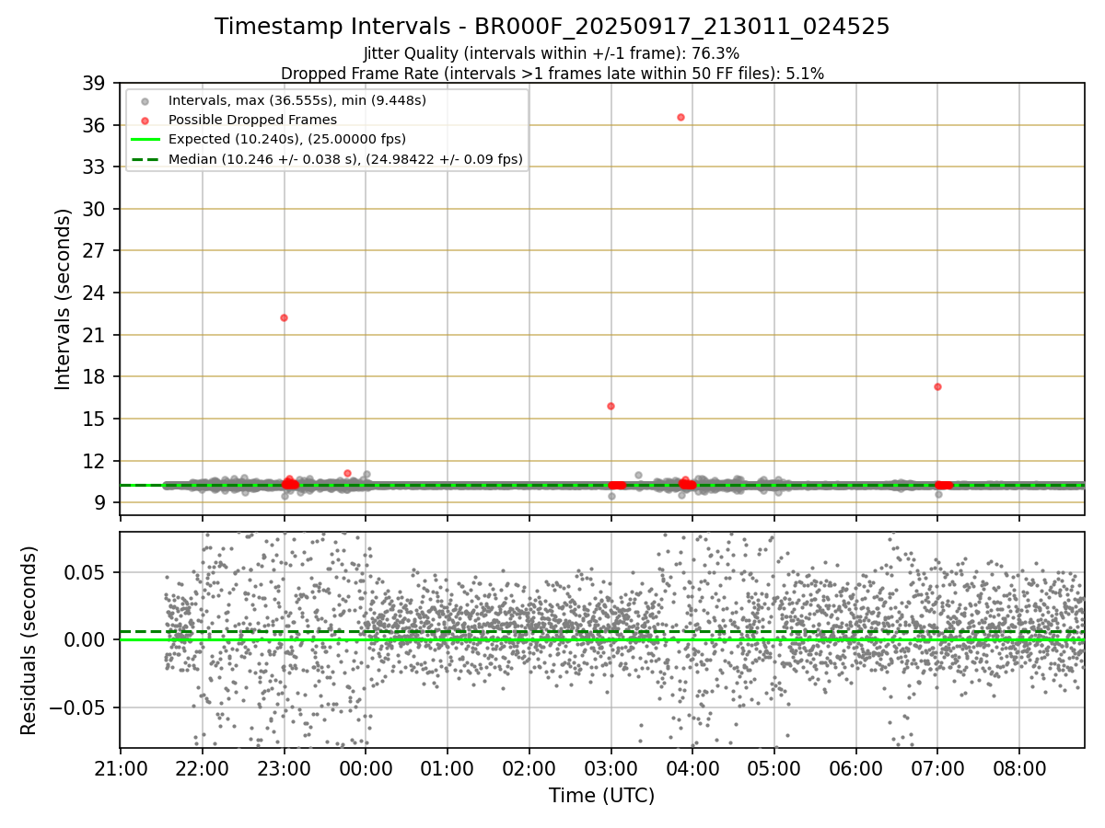Click the 04:00 x-axis tick label
The width and height of the screenshot is (1105, 828).
pyautogui.click(x=692, y=768)
